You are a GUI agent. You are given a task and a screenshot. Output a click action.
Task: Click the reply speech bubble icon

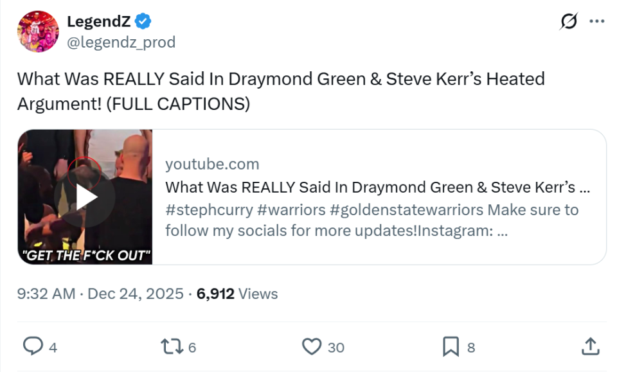click(32, 347)
